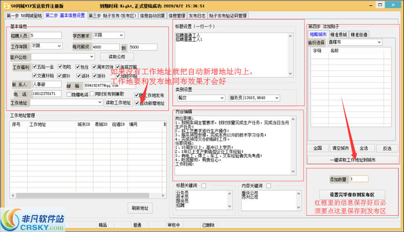Open the 信息自动回复 tab
This screenshot has width=404, height=232.
click(x=152, y=16)
